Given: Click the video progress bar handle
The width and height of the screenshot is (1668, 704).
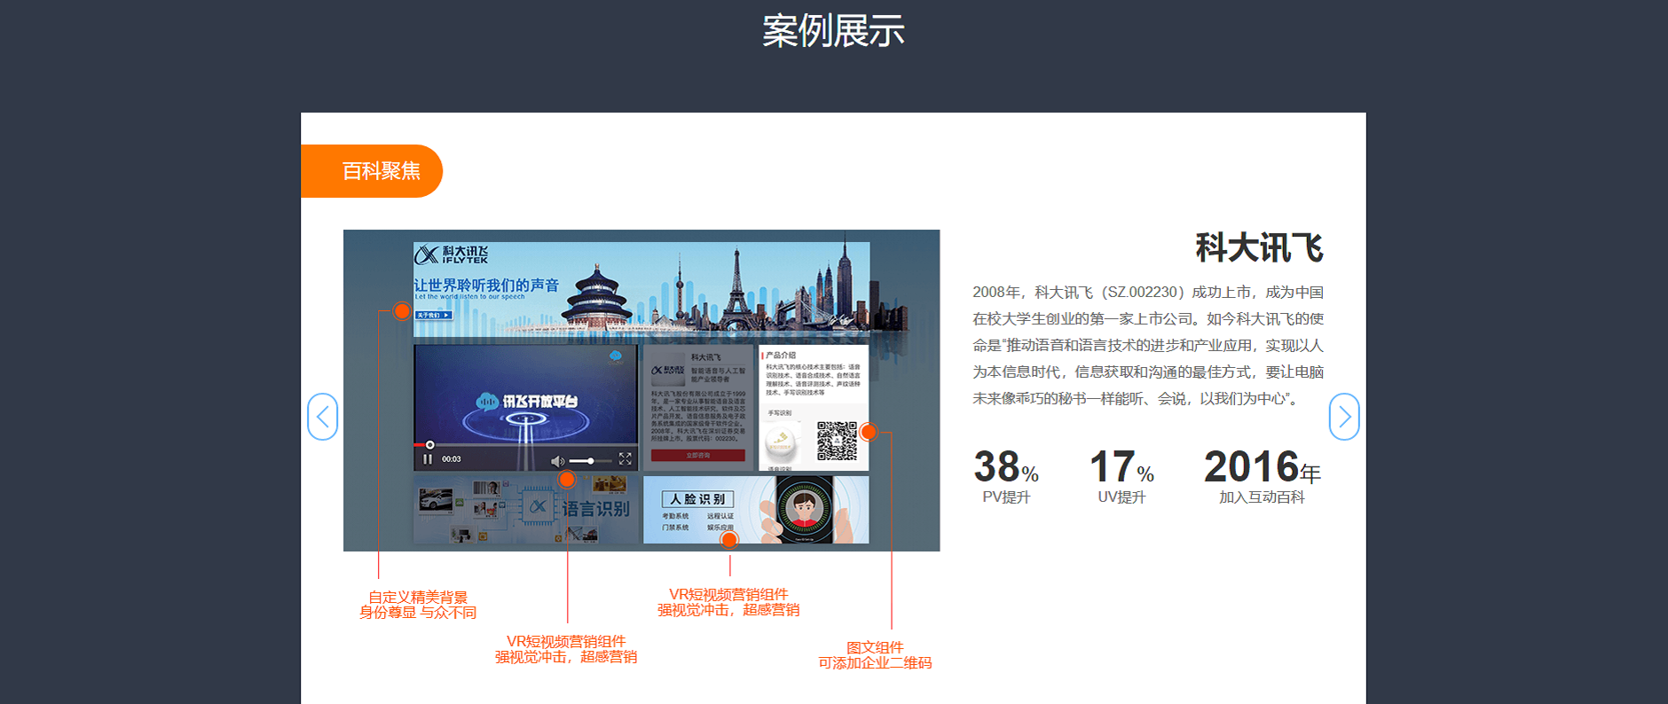Looking at the screenshot, I should 430,444.
